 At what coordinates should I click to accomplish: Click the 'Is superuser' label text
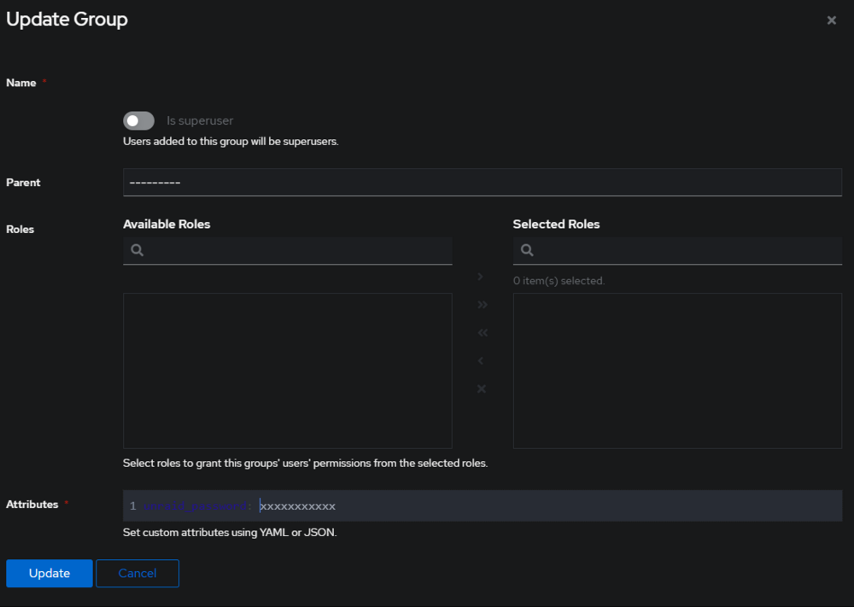(200, 121)
